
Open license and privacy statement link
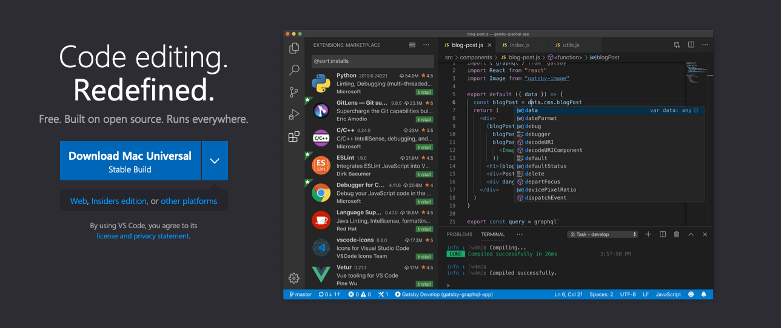point(142,236)
